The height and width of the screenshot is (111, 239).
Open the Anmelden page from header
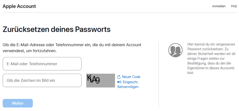[x=219, y=6]
